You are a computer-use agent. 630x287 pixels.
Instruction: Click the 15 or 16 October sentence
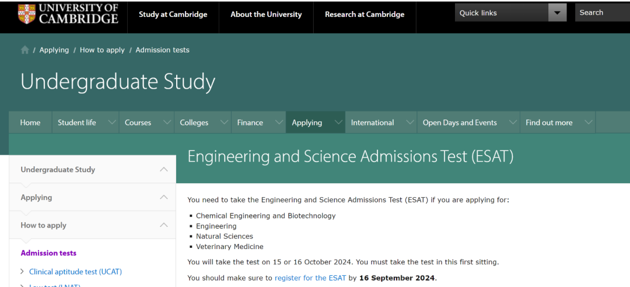(x=271, y=262)
